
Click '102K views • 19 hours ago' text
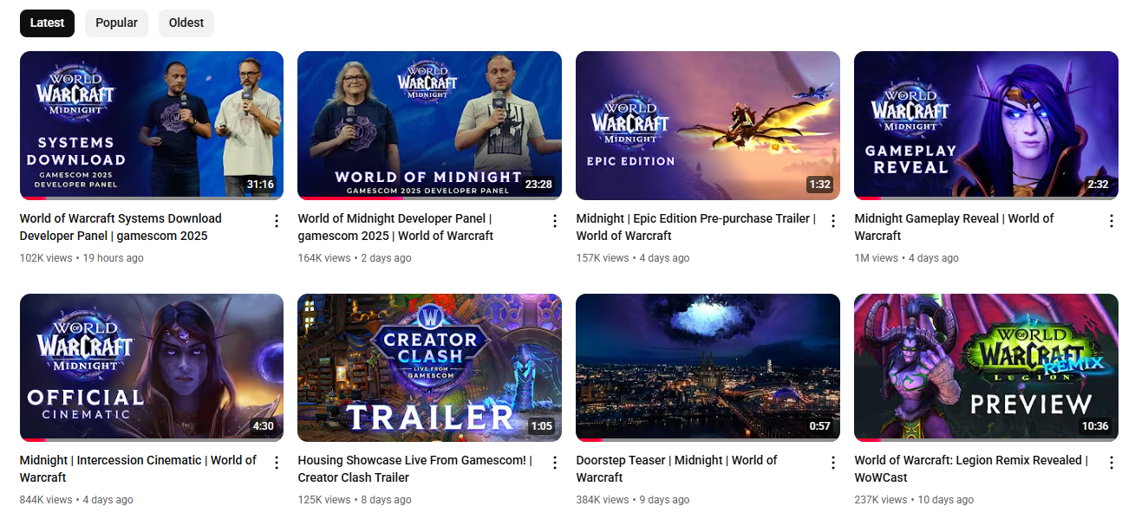[82, 258]
